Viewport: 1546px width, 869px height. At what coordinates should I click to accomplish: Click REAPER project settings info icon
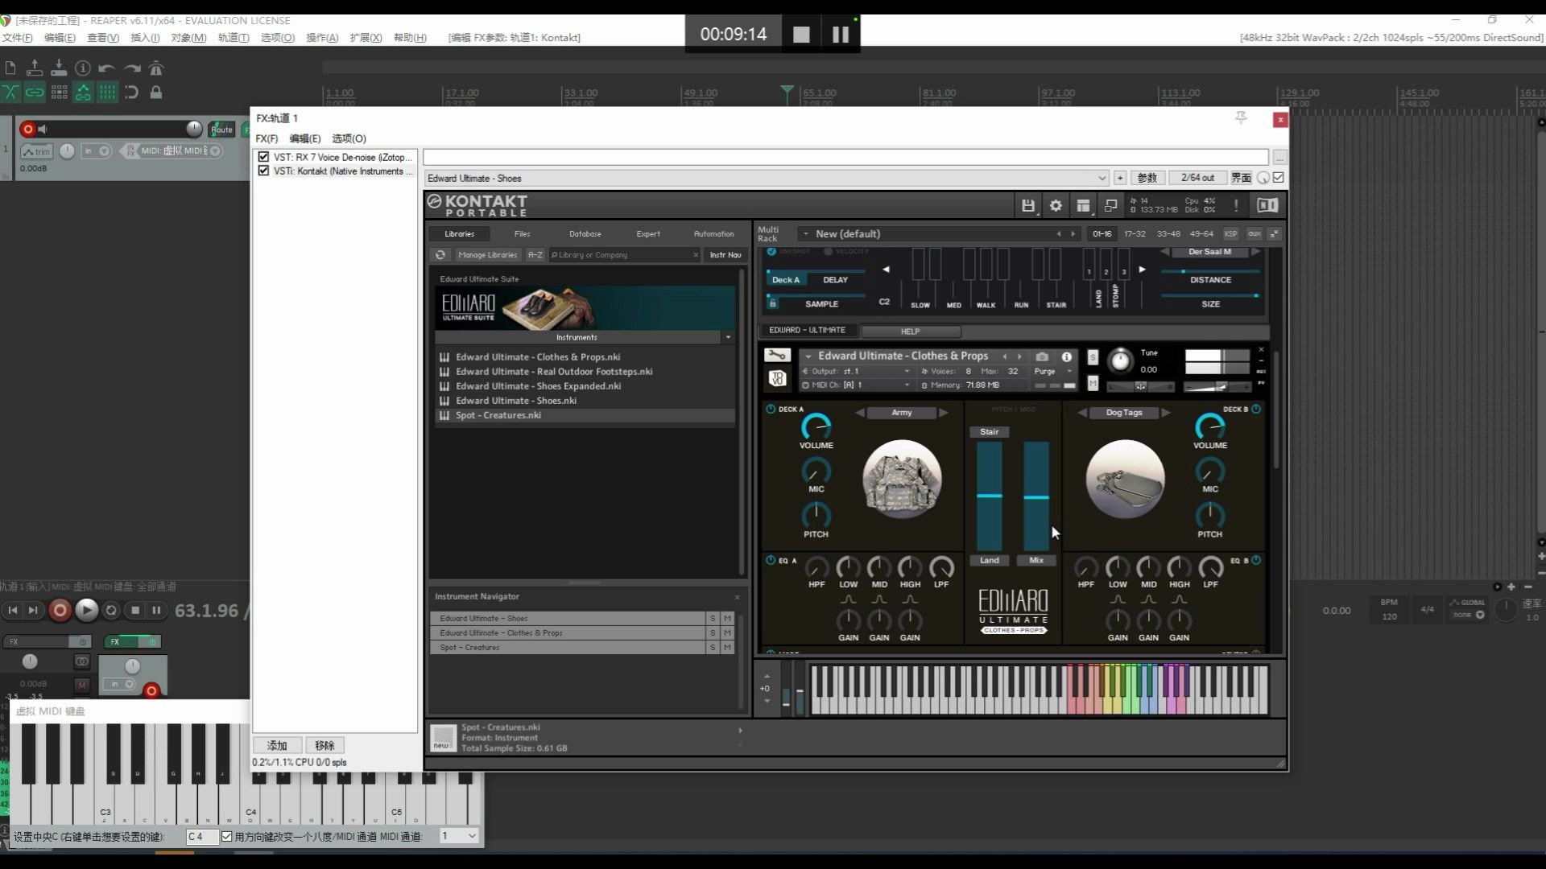(x=83, y=68)
